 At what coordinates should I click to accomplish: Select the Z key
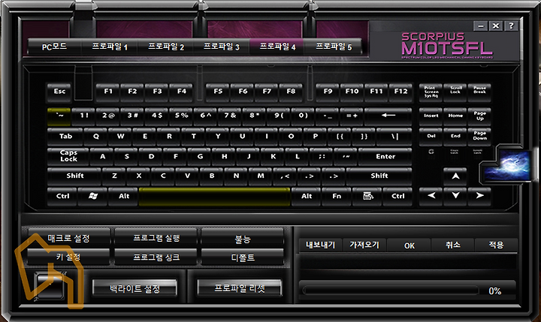click(114, 176)
